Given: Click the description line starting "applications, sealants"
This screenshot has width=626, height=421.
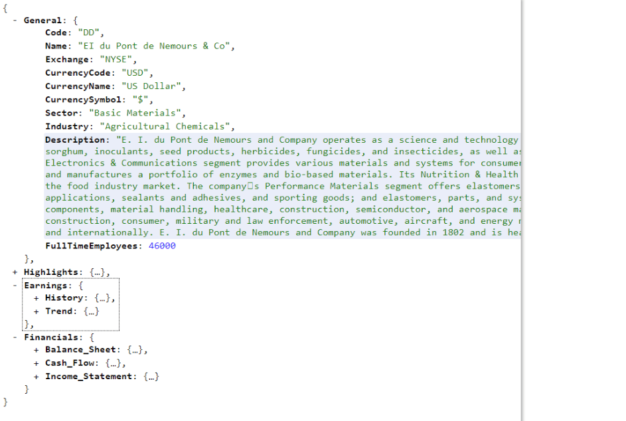Looking at the screenshot, I should [x=283, y=198].
